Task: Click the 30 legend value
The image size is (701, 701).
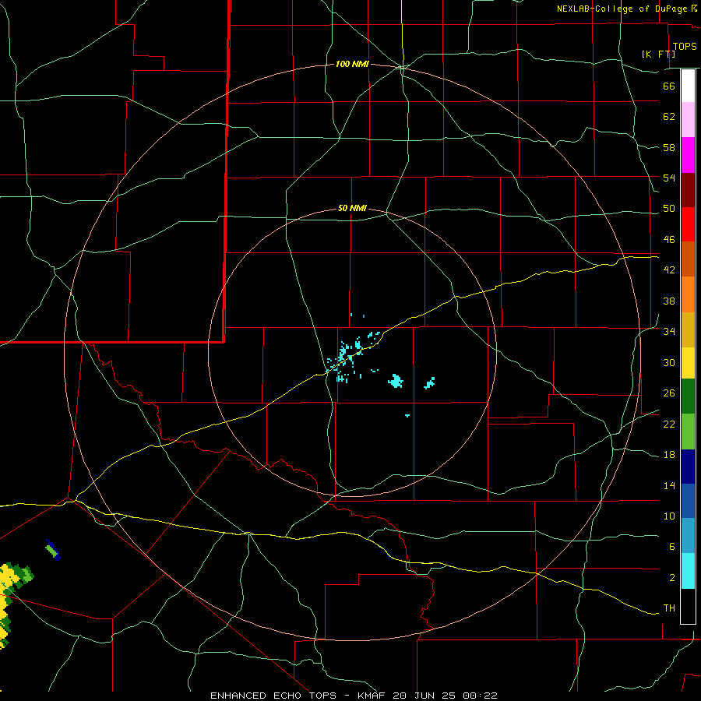Action: coord(669,362)
